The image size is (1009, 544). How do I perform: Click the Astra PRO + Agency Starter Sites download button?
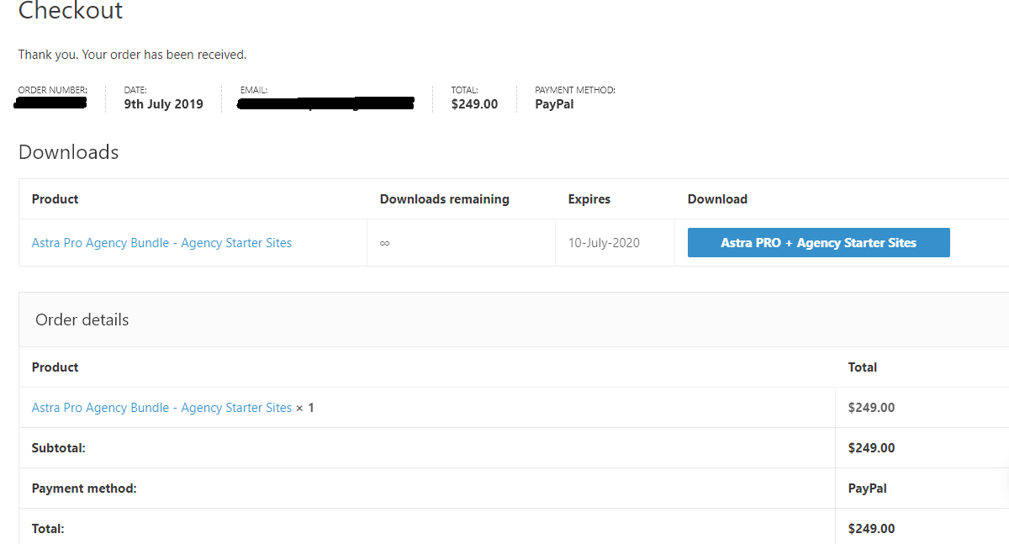pos(818,243)
